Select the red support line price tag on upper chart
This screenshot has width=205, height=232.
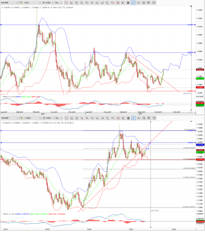tap(190, 91)
